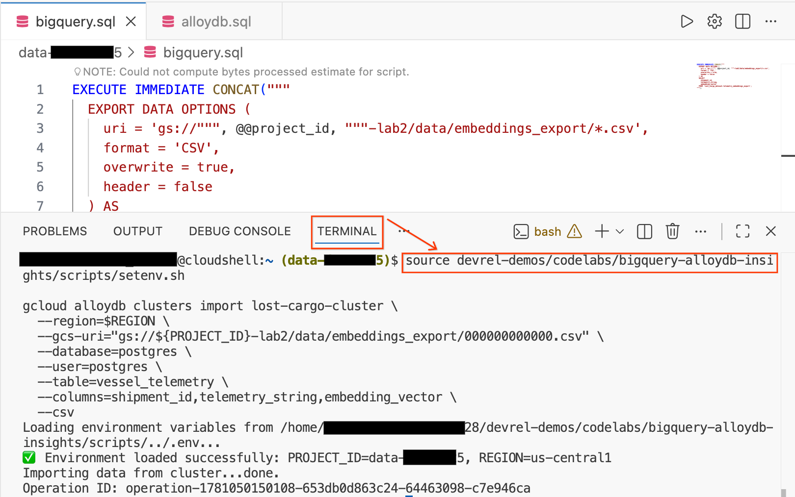
Task: Run the bigquery.sql script with play icon
Action: point(687,22)
